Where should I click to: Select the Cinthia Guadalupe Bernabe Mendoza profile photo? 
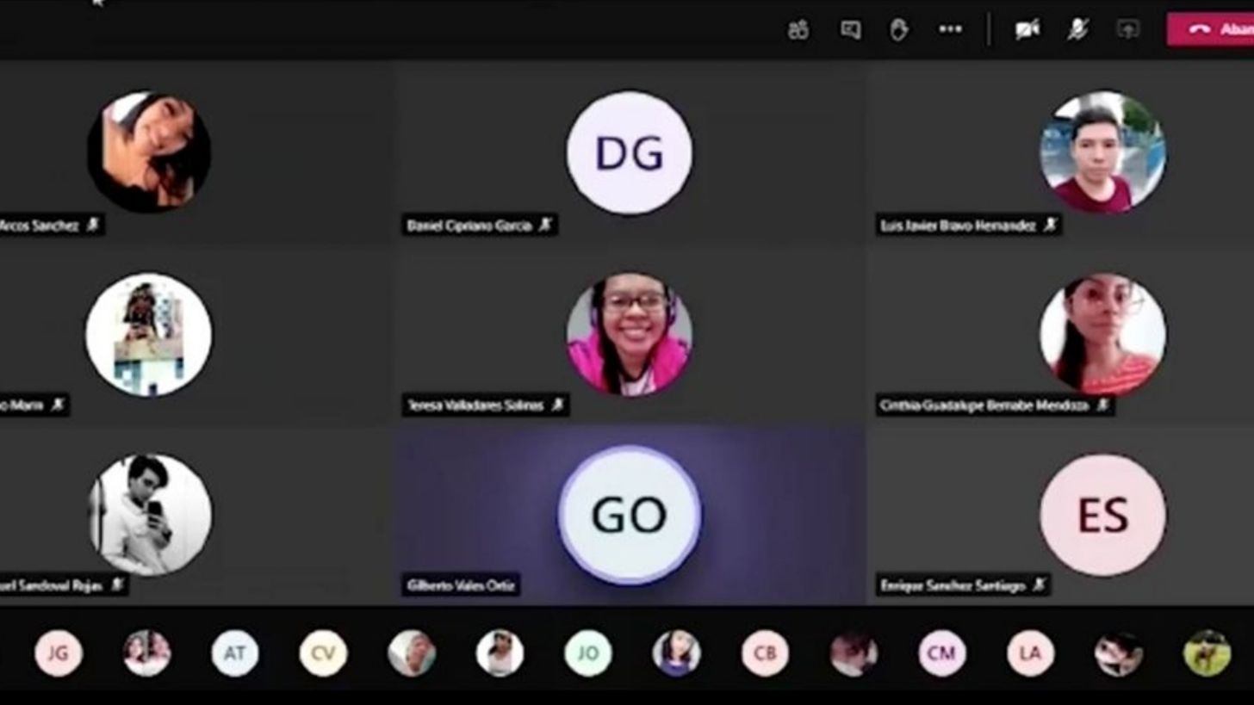(1102, 334)
